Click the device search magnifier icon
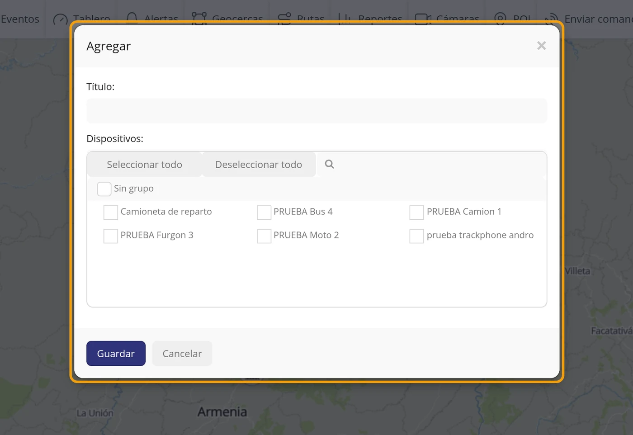The image size is (633, 435). pyautogui.click(x=329, y=164)
